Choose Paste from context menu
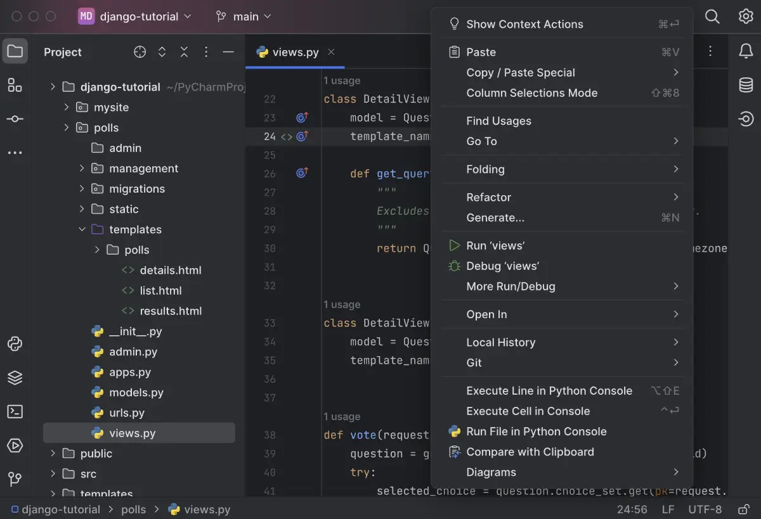 click(x=562, y=52)
